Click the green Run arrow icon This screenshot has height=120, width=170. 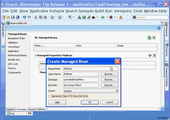pos(103,17)
